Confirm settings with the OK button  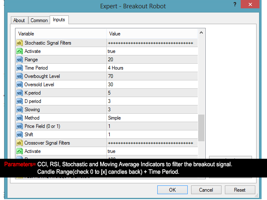tap(172, 190)
